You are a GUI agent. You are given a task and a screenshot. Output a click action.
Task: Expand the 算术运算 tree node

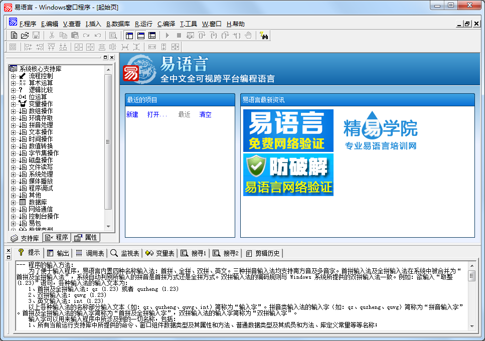click(13, 83)
